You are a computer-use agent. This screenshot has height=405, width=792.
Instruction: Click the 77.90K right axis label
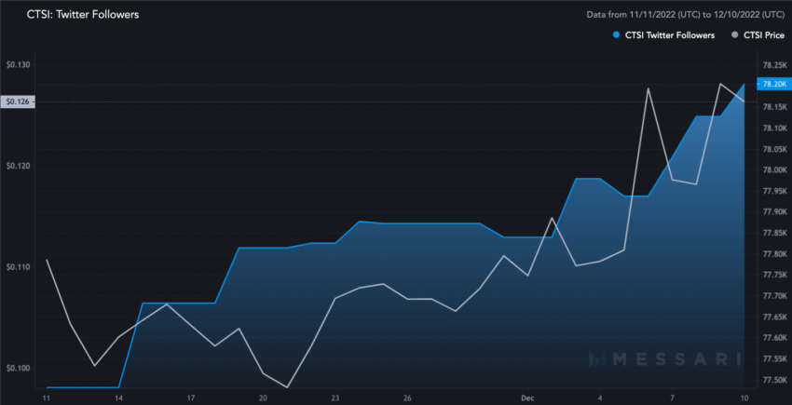[773, 212]
